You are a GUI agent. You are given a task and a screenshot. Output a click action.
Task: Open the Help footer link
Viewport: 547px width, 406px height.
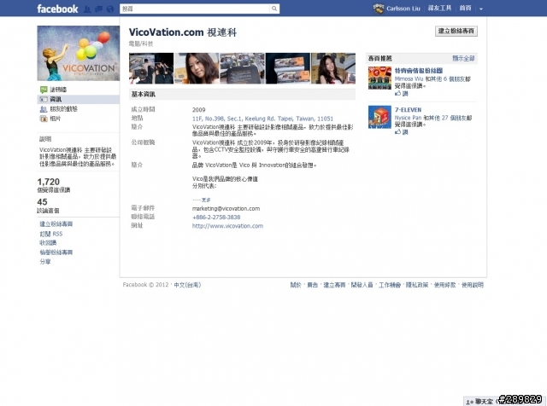tap(473, 285)
